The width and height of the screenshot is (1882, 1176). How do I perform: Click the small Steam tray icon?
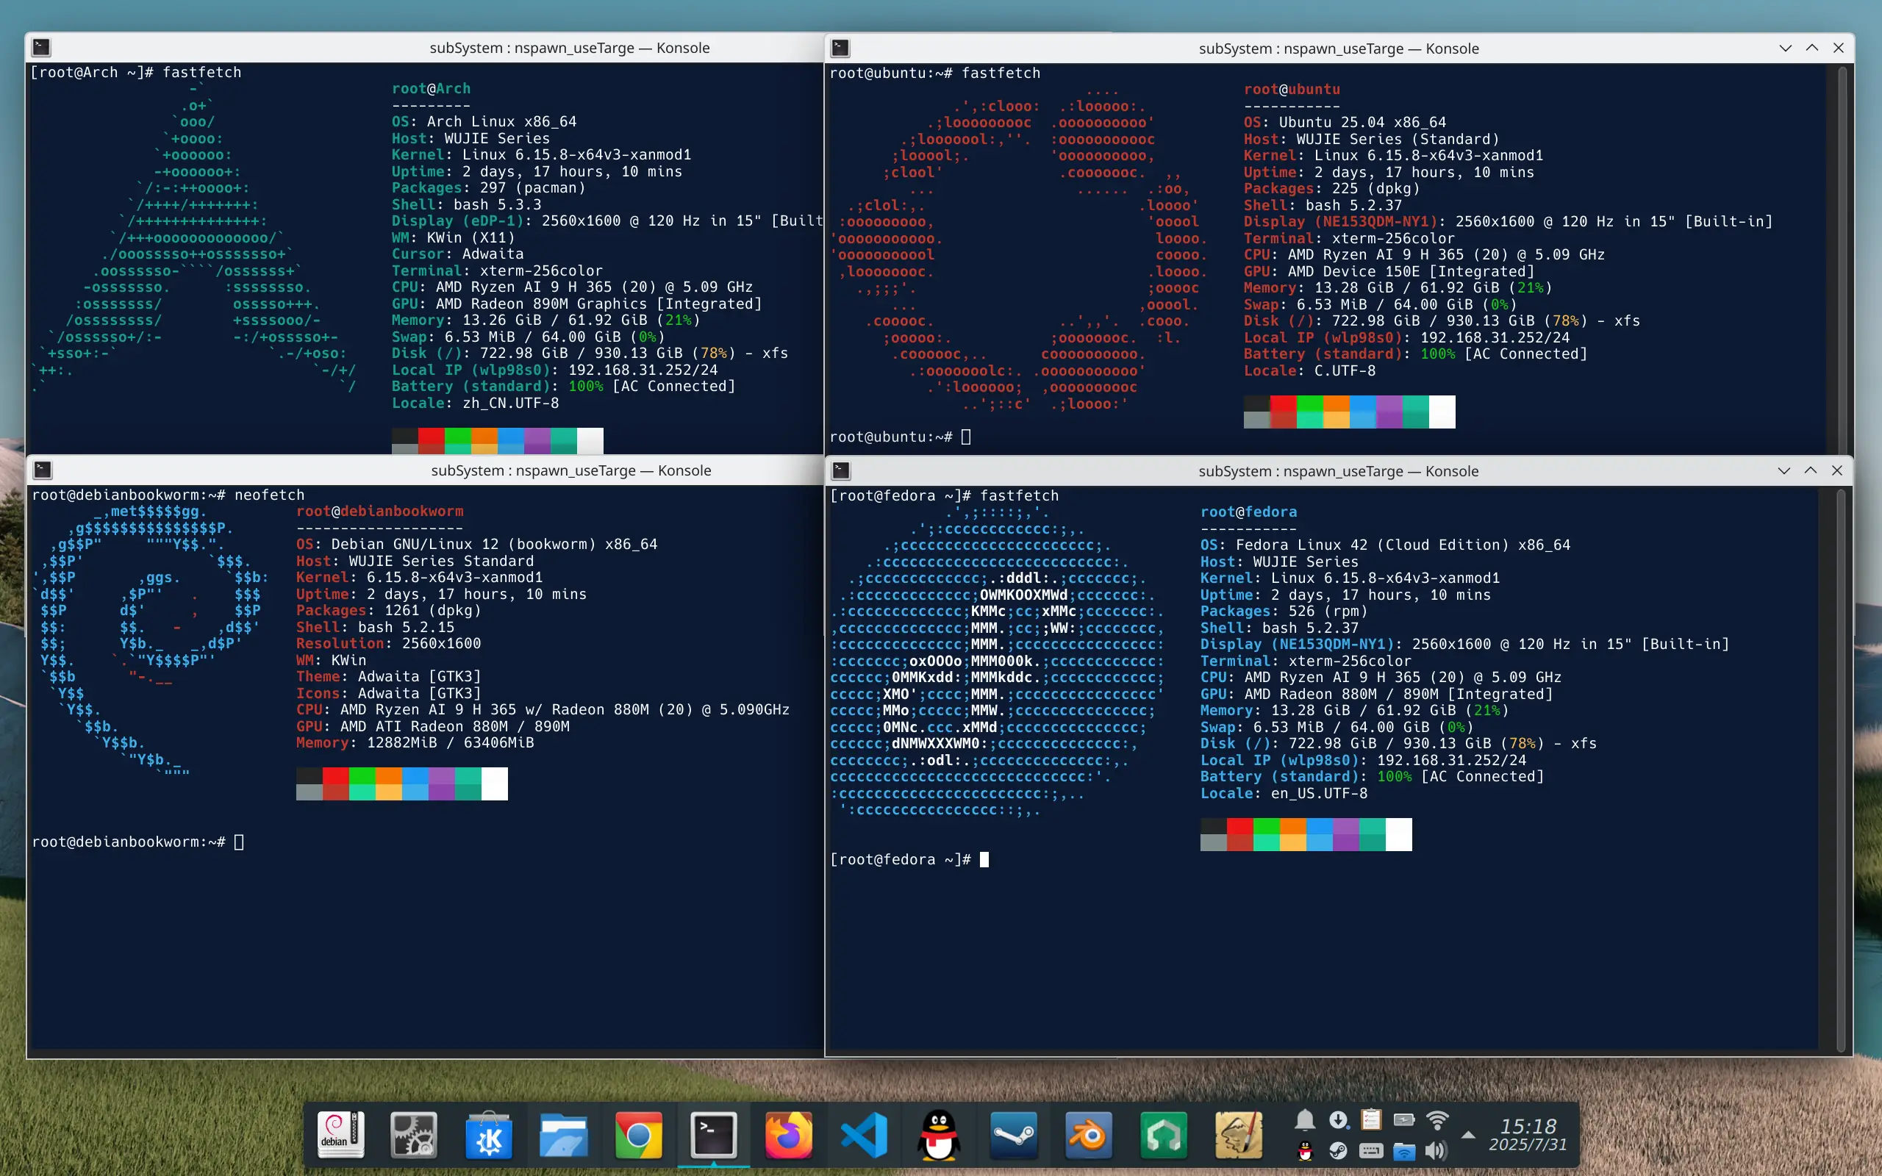[x=1339, y=1150]
